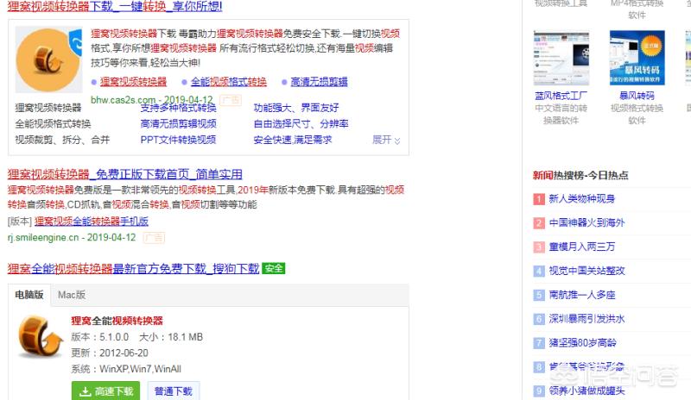
Task: Click the 功能强大、界面友好 link
Action: (x=296, y=108)
